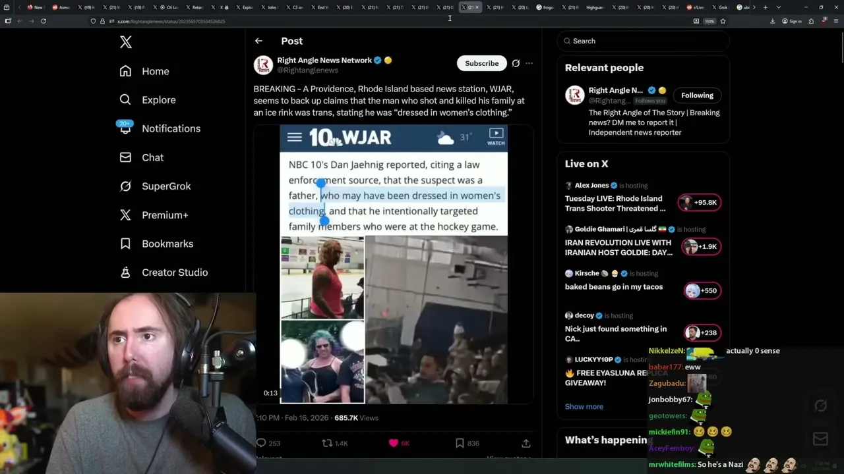Toggle Following for Right Angle News
Screen dimensions: 844x474
697,95
